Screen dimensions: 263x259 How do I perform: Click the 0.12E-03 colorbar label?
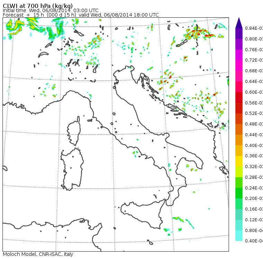pos(254,220)
